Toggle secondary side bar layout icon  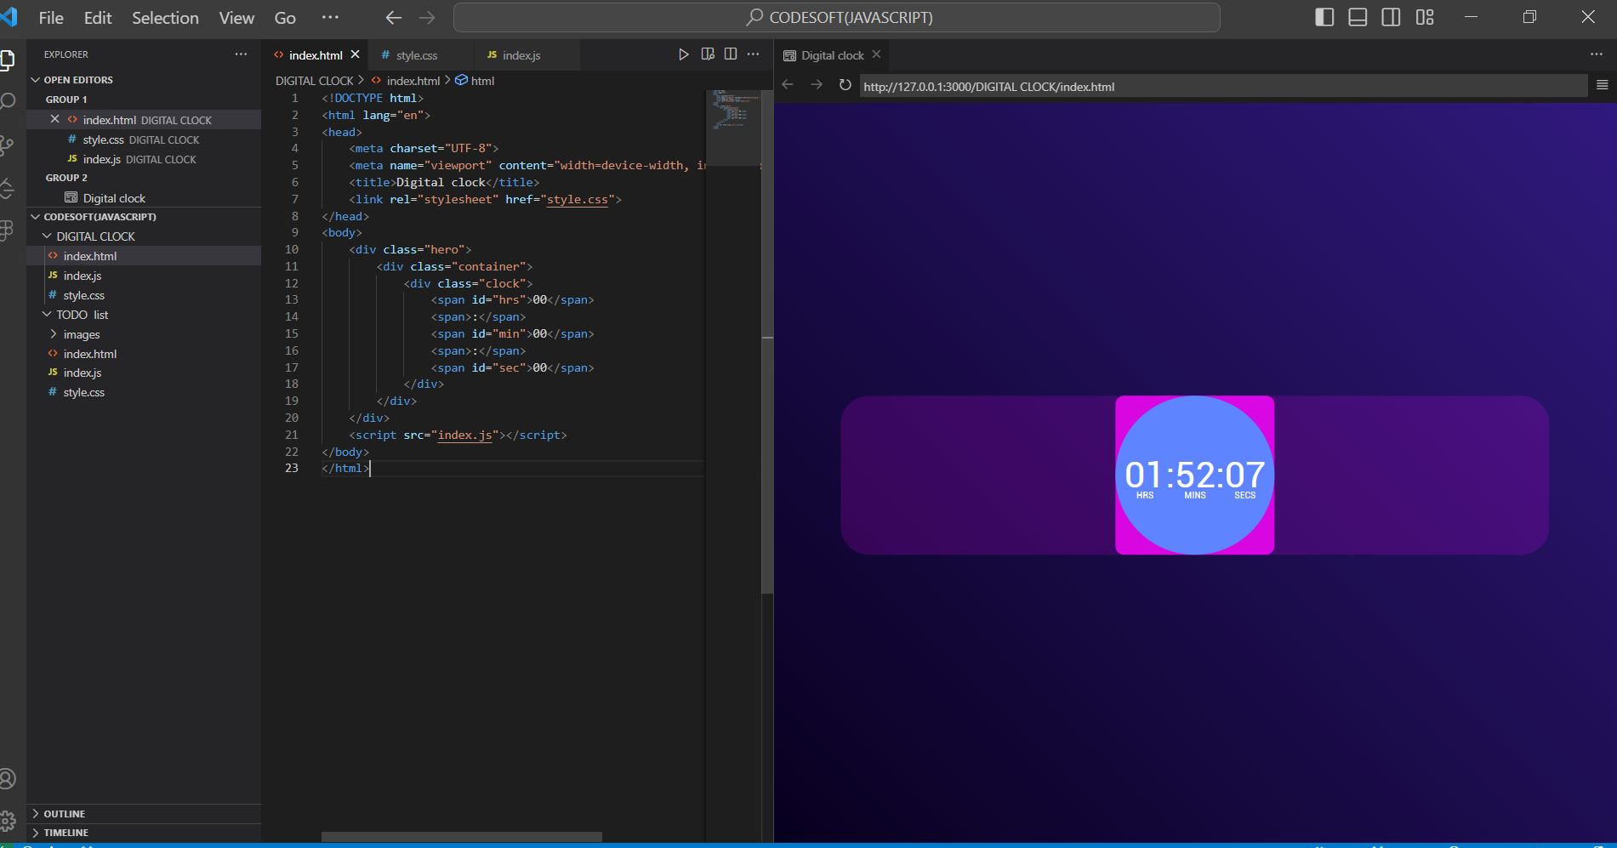point(1391,17)
